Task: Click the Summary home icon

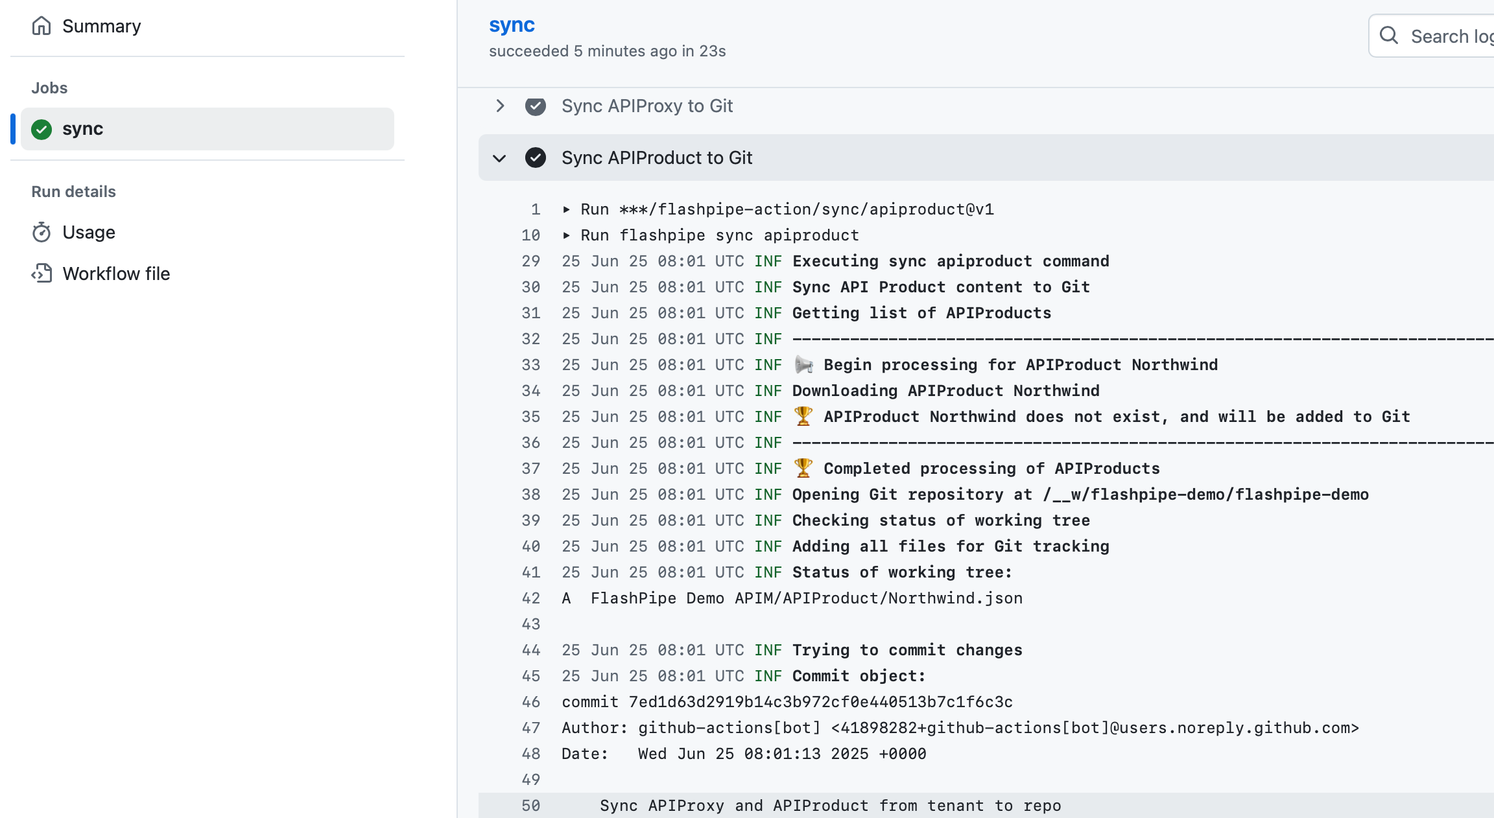Action: coord(41,26)
